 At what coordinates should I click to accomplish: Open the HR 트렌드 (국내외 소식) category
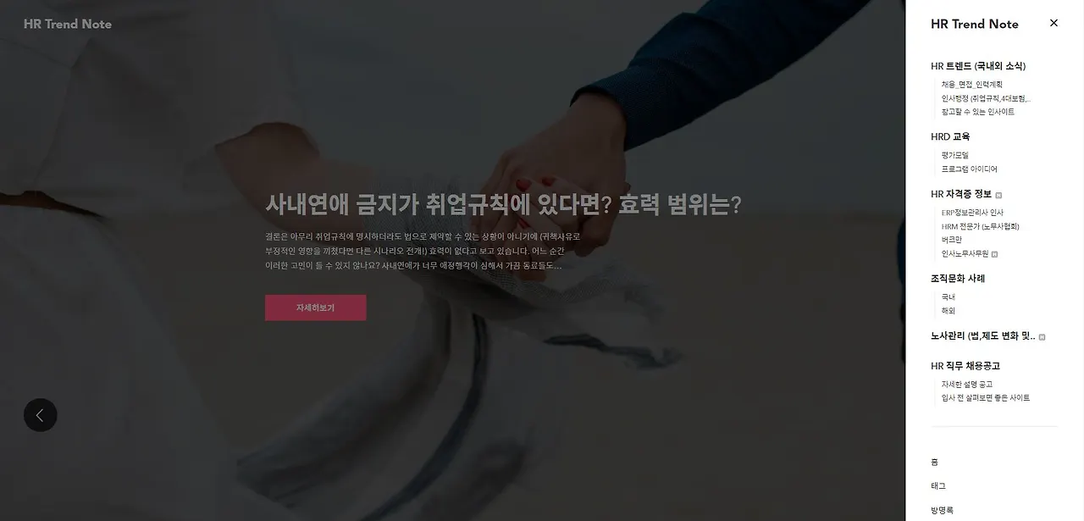pos(978,66)
